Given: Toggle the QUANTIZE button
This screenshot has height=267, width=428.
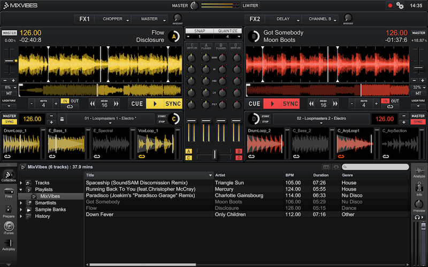Looking at the screenshot, I should 227,31.
